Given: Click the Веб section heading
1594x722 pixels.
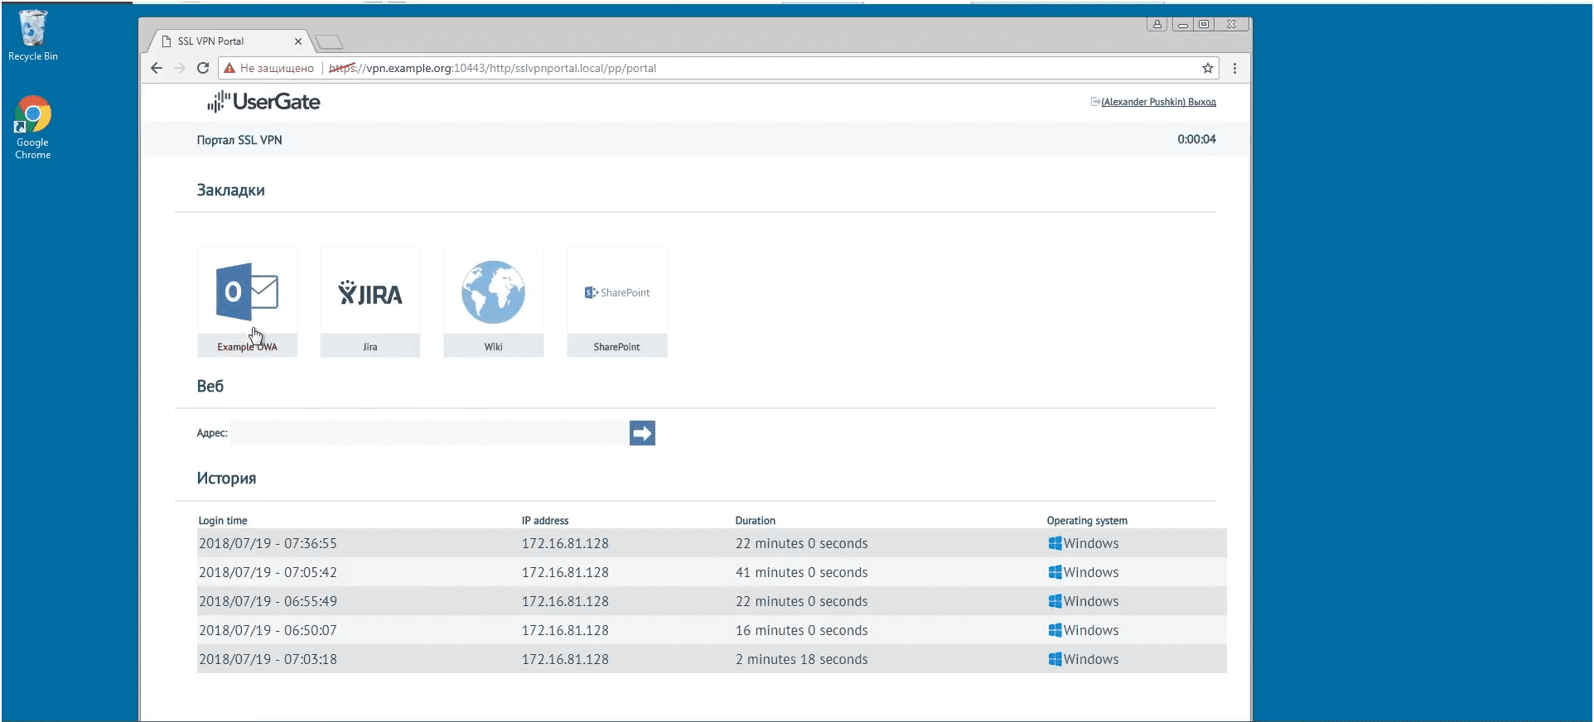Looking at the screenshot, I should 210,386.
